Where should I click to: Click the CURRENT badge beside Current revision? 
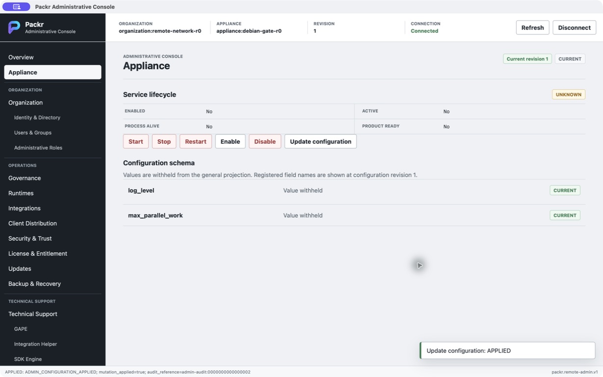tap(570, 59)
